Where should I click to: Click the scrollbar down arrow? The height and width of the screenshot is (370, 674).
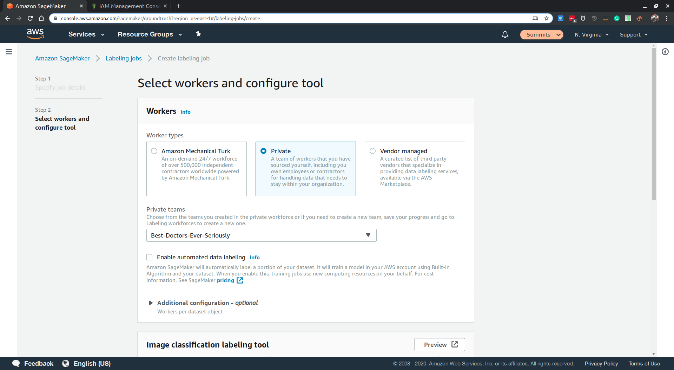click(654, 354)
